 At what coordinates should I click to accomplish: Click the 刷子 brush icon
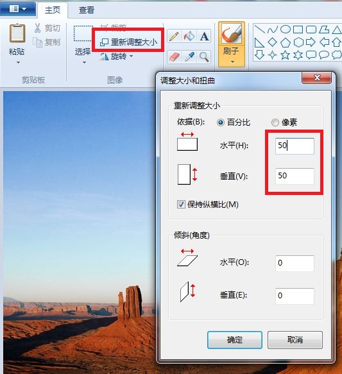232,33
